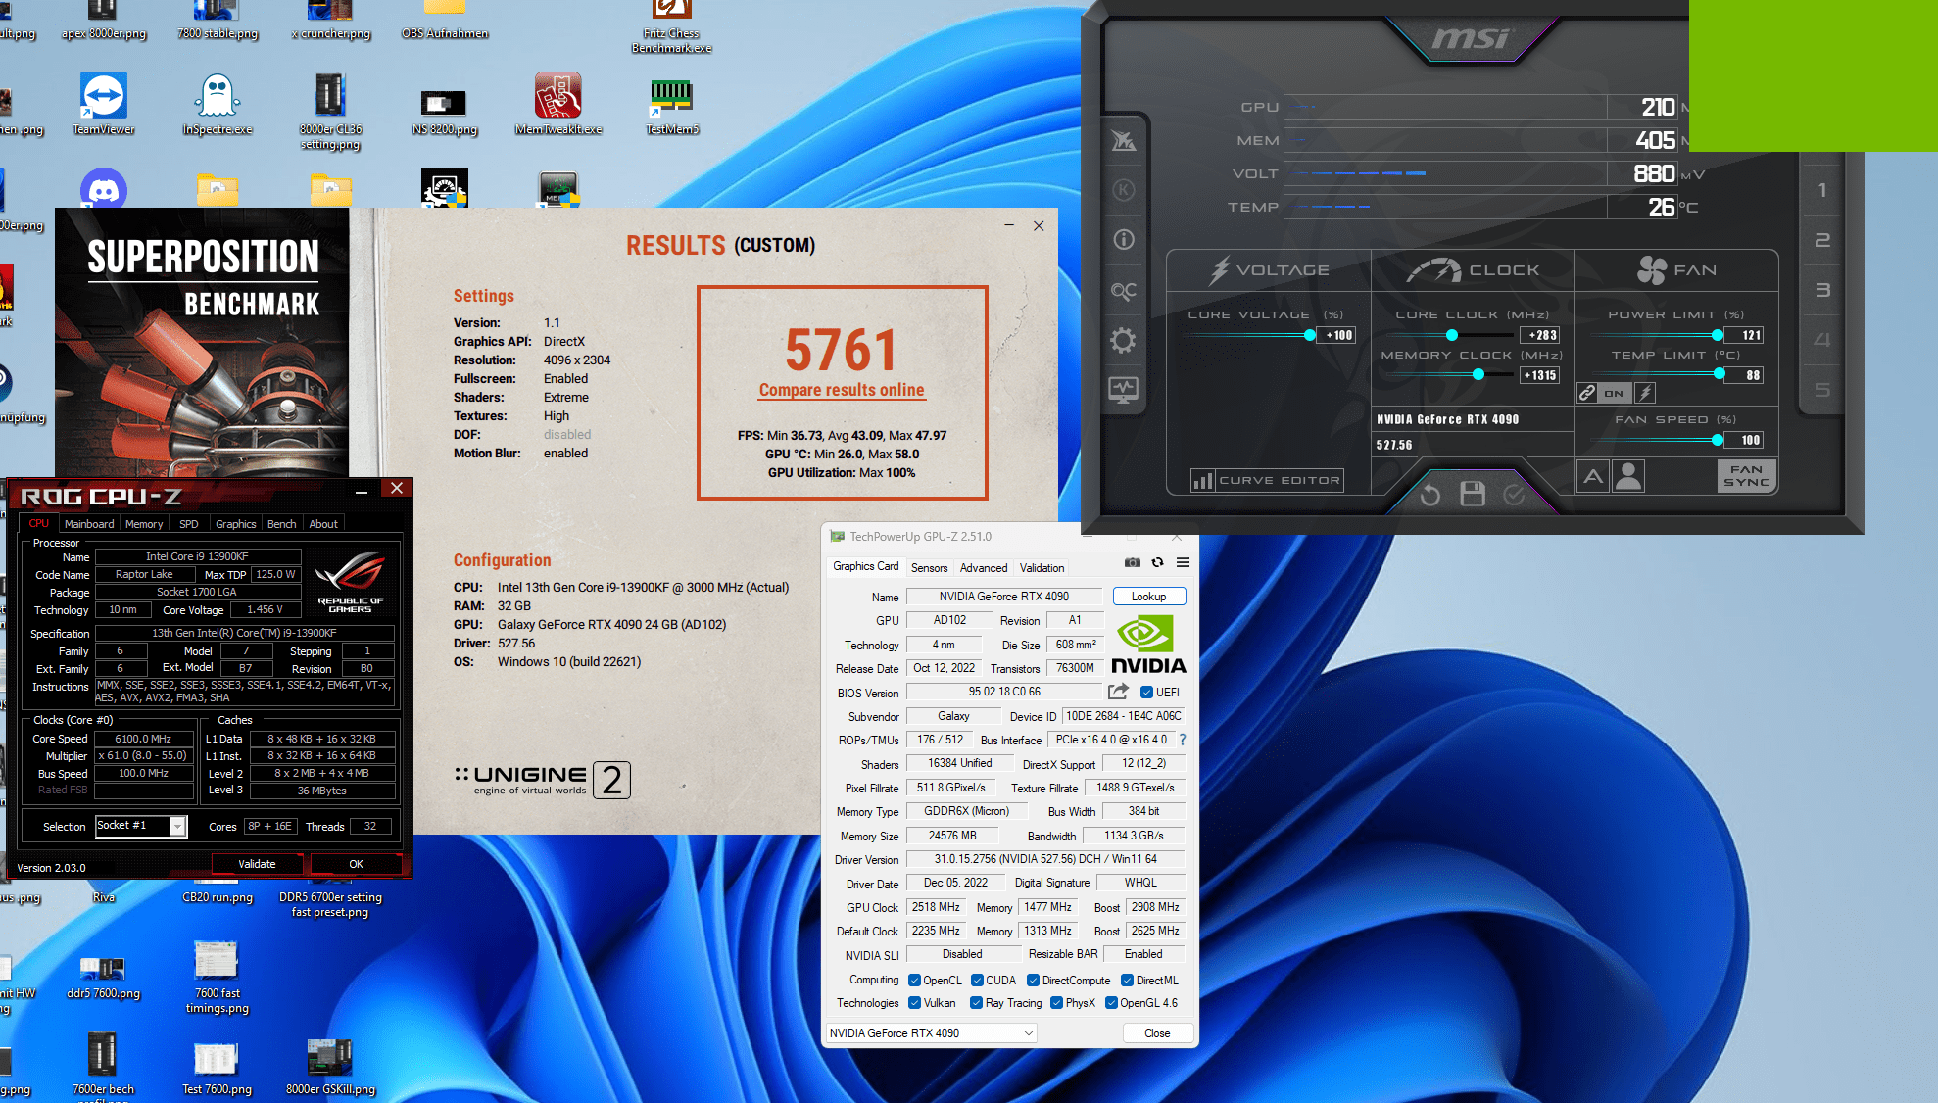Toggle the OpenCL checkbox
This screenshot has width=1938, height=1103.
pos(914,981)
